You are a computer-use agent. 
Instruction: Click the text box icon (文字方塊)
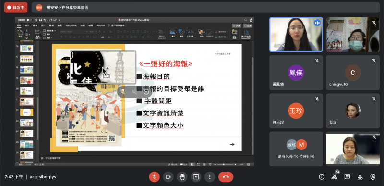pyautogui.click(x=189, y=32)
